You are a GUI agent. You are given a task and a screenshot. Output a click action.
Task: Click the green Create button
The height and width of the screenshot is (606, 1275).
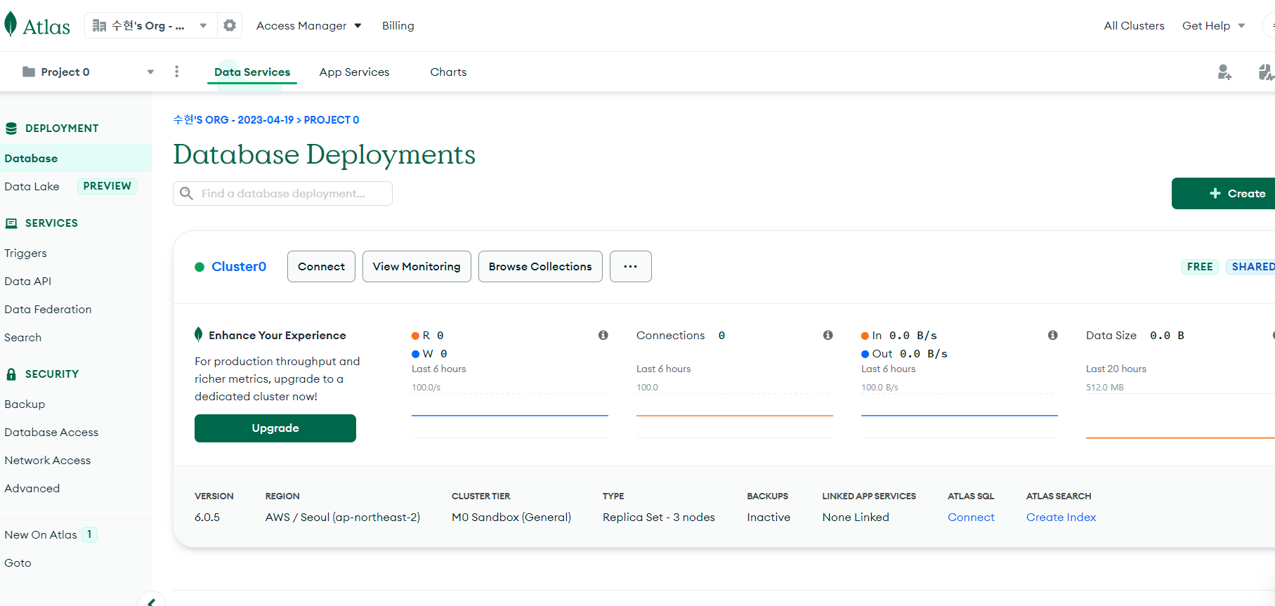tap(1223, 194)
